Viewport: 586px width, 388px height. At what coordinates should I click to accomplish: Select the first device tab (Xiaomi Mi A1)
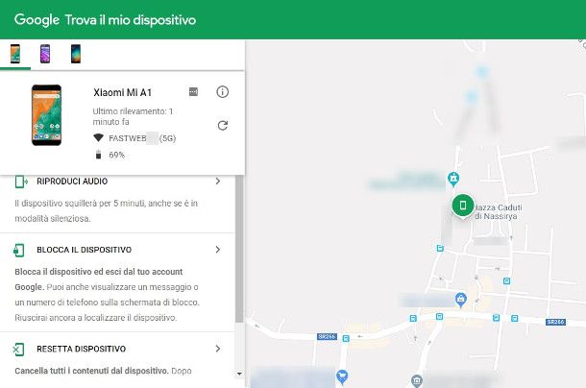(x=15, y=54)
